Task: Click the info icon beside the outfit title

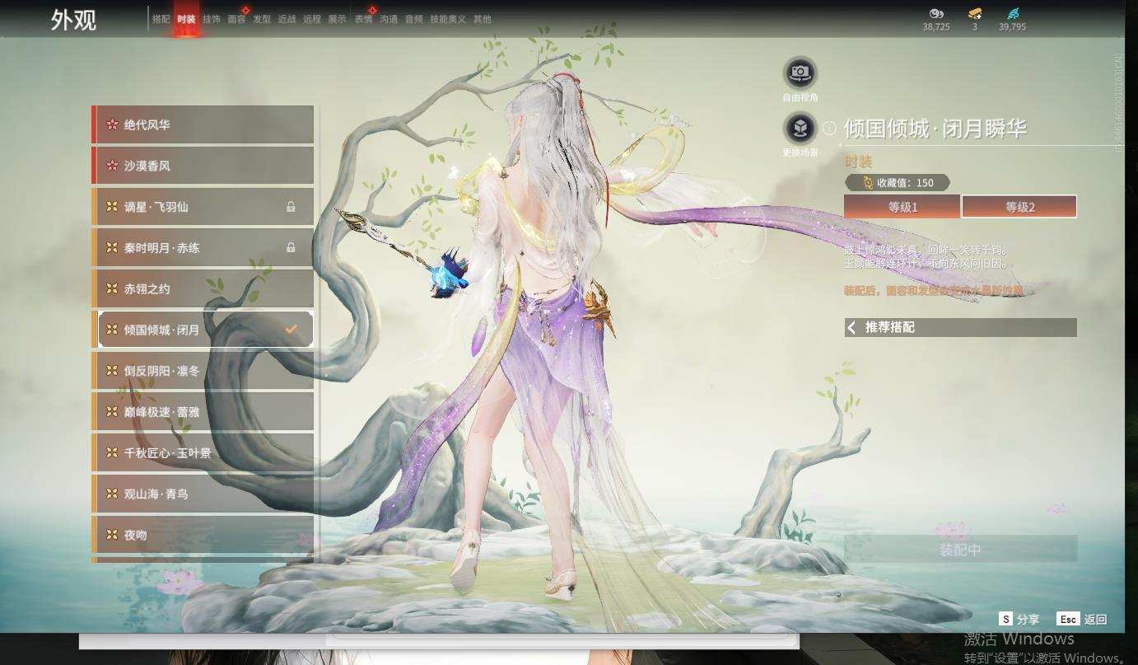Action: [x=829, y=129]
